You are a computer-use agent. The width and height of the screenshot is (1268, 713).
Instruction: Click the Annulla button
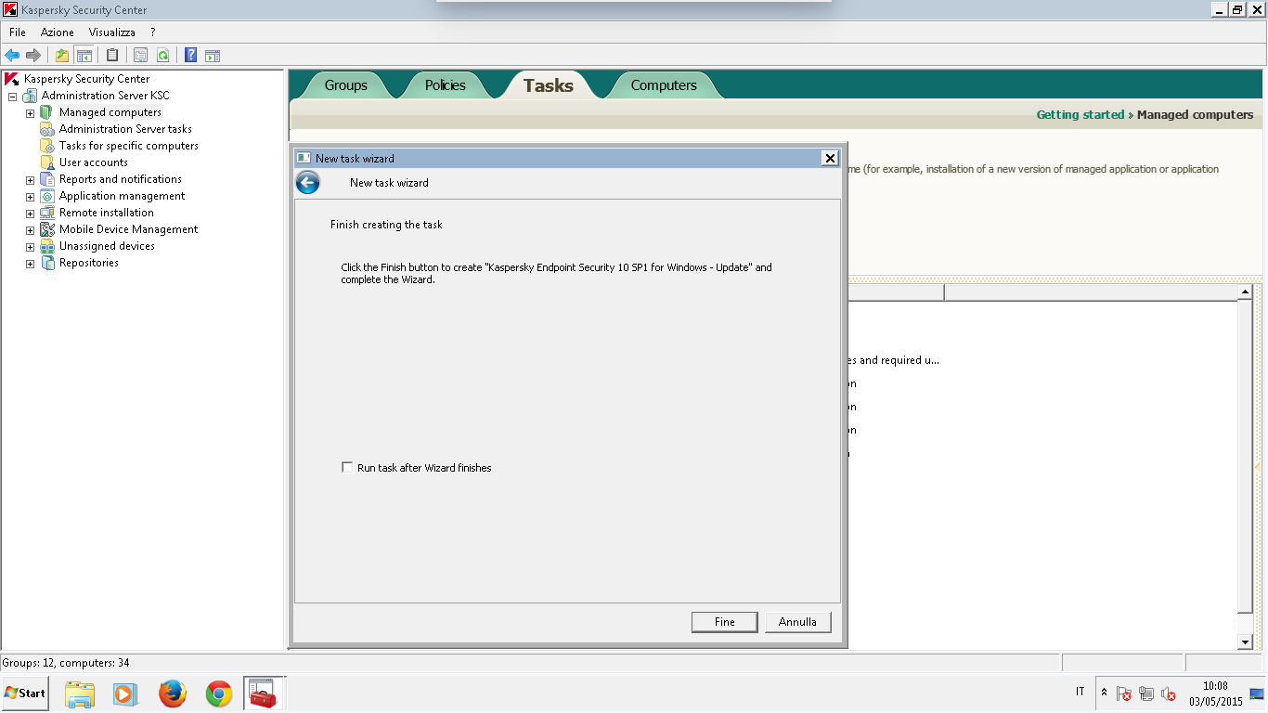(x=797, y=622)
